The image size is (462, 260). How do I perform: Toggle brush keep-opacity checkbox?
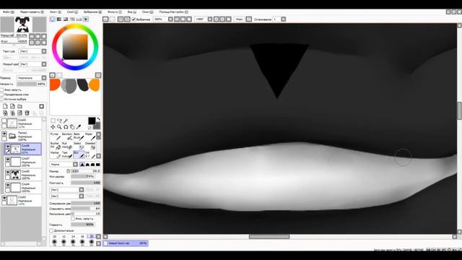click(x=73, y=219)
